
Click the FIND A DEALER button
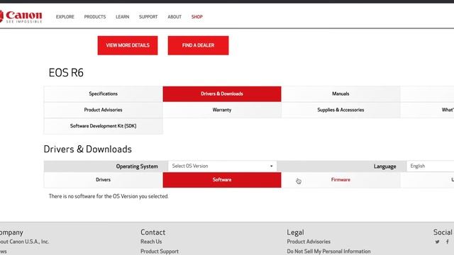pyautogui.click(x=199, y=45)
